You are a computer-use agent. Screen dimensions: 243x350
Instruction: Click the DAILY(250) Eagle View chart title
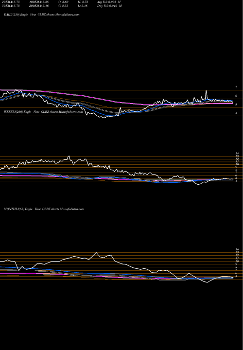tap(41, 15)
